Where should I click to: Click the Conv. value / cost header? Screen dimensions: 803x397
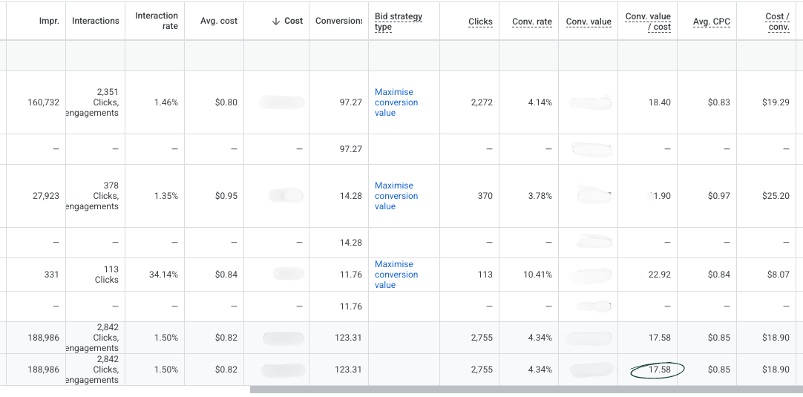pyautogui.click(x=648, y=22)
